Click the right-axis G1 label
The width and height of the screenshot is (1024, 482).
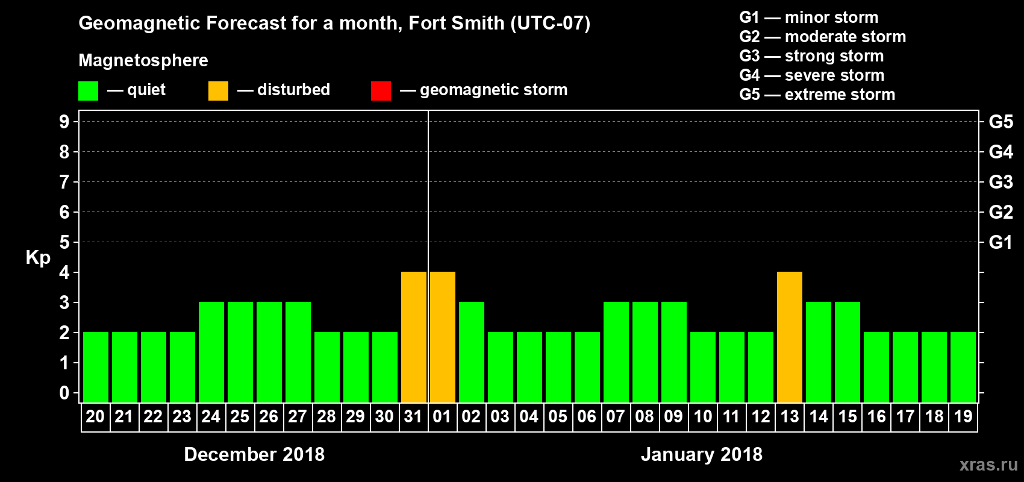1001,242
